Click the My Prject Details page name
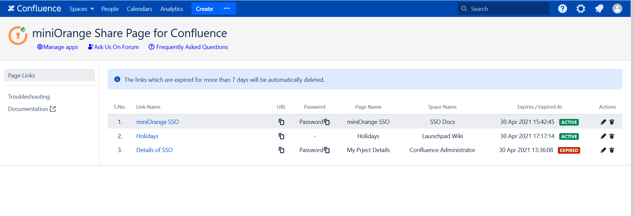Viewport: 633px width, 216px height. pyautogui.click(x=368, y=150)
